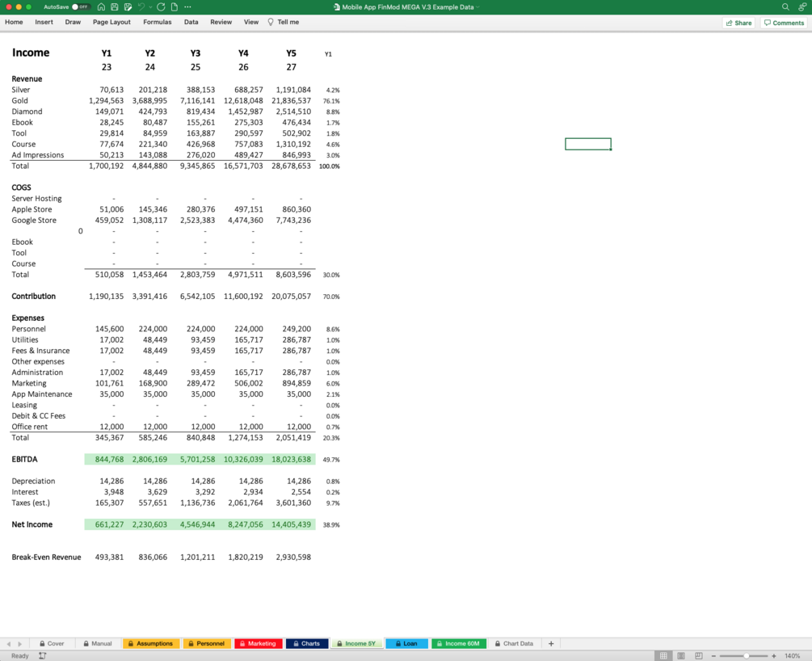Switch to the Marketing sheet tab

coord(258,643)
